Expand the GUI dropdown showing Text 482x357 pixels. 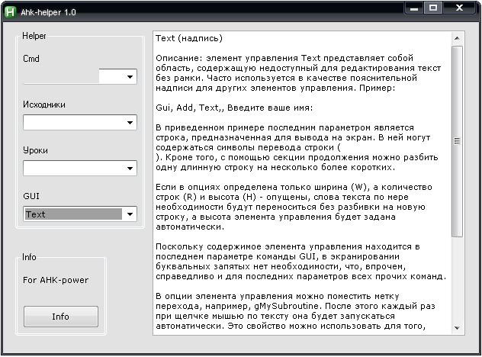coord(130,214)
